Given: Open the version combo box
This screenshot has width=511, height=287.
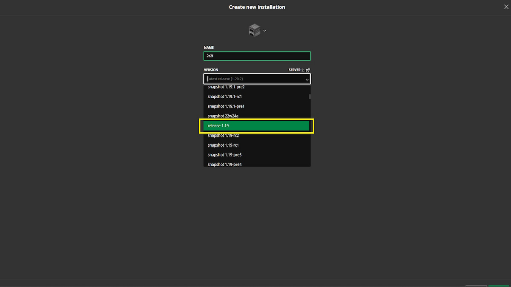Looking at the screenshot, I should [x=257, y=79].
